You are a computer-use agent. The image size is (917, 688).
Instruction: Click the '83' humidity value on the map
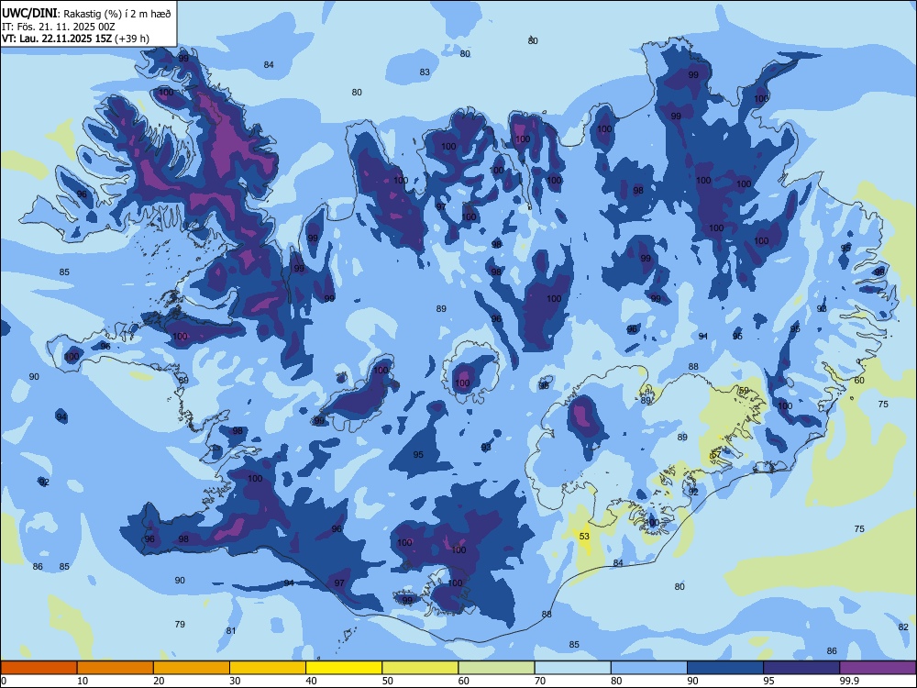coord(425,72)
